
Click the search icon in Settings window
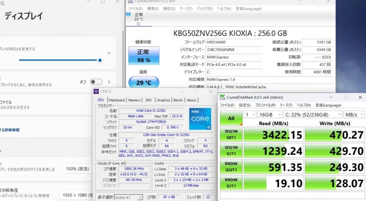2,4
